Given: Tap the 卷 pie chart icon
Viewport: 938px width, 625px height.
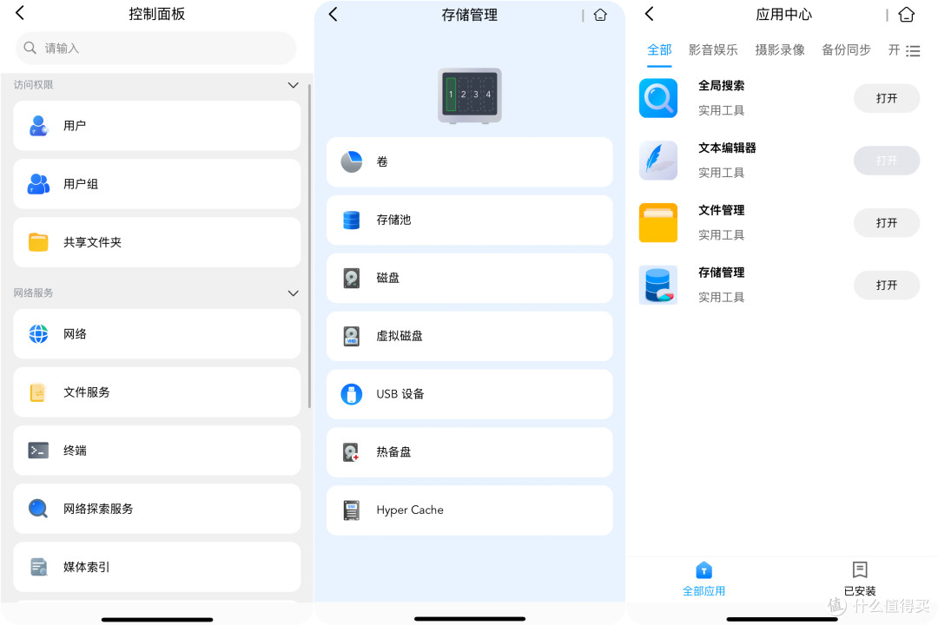Looking at the screenshot, I should pos(351,161).
